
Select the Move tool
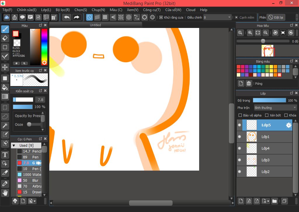pyautogui.click(x=5, y=67)
